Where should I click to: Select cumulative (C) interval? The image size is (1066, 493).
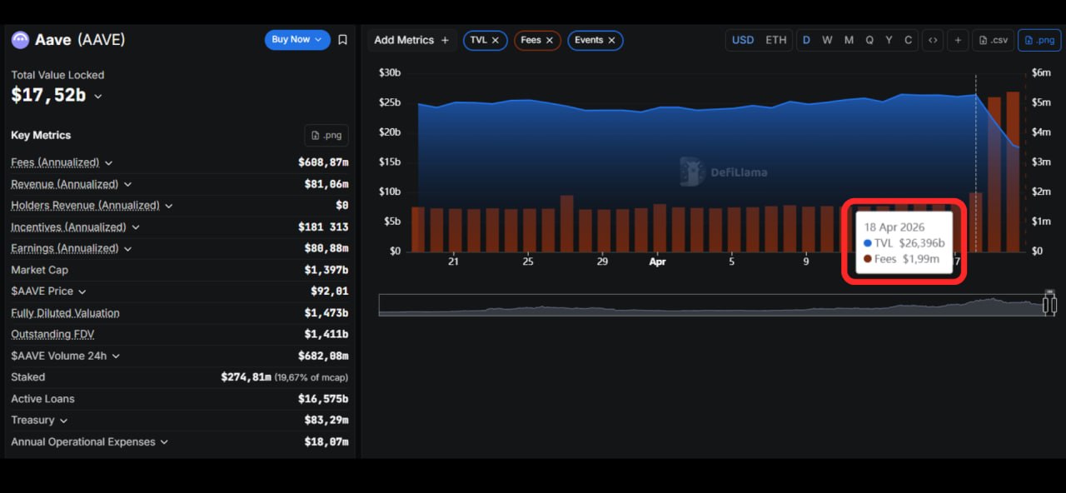click(909, 40)
